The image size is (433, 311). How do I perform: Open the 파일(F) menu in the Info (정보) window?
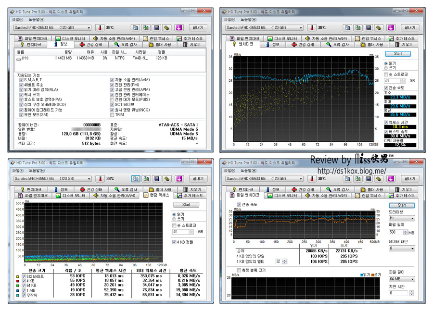[x=17, y=20]
